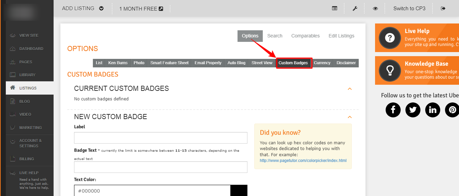Click the Knowledge Base lightbulb icon

pos(390,70)
